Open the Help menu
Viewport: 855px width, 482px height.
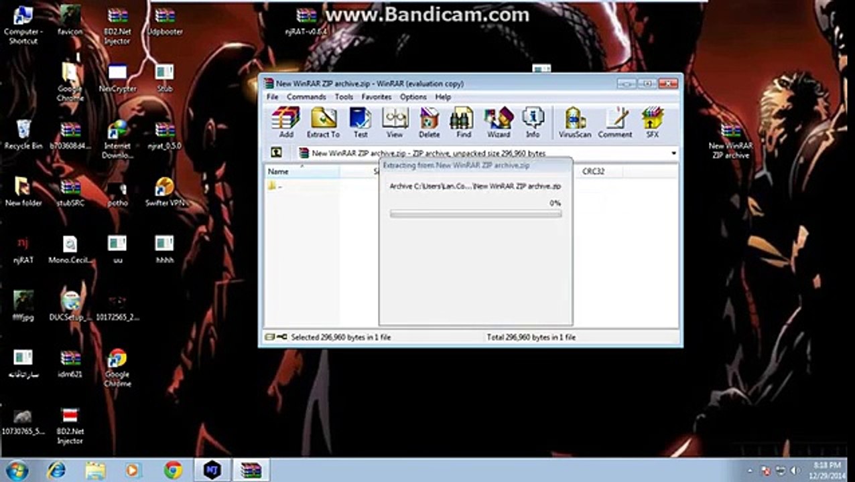[x=443, y=97]
